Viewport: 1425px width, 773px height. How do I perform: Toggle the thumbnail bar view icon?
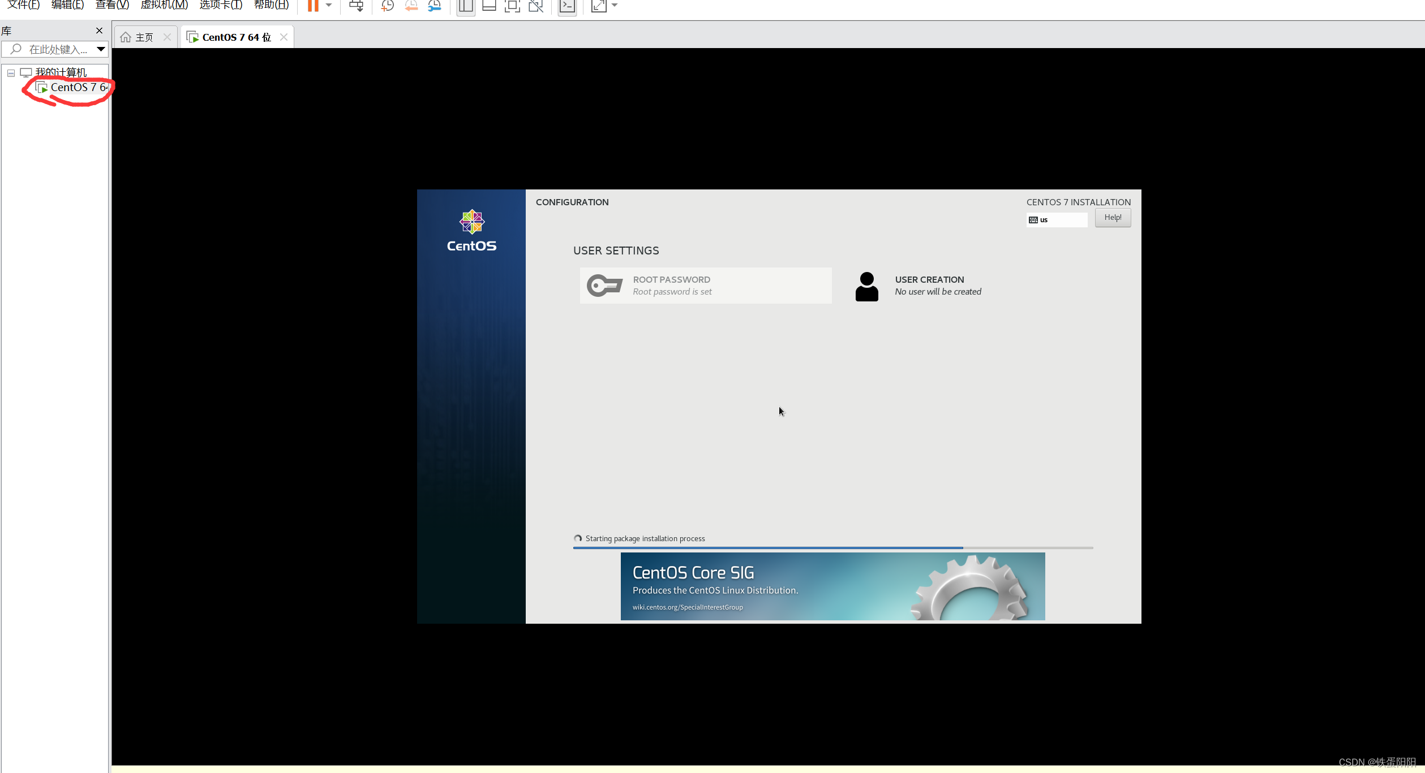[x=489, y=6]
